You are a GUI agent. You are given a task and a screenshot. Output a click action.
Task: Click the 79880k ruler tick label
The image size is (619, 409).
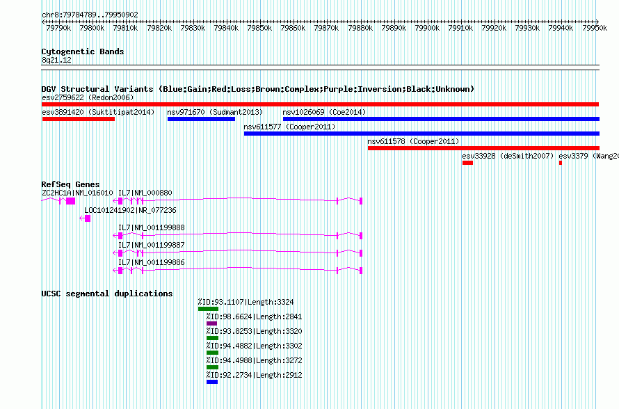click(360, 28)
